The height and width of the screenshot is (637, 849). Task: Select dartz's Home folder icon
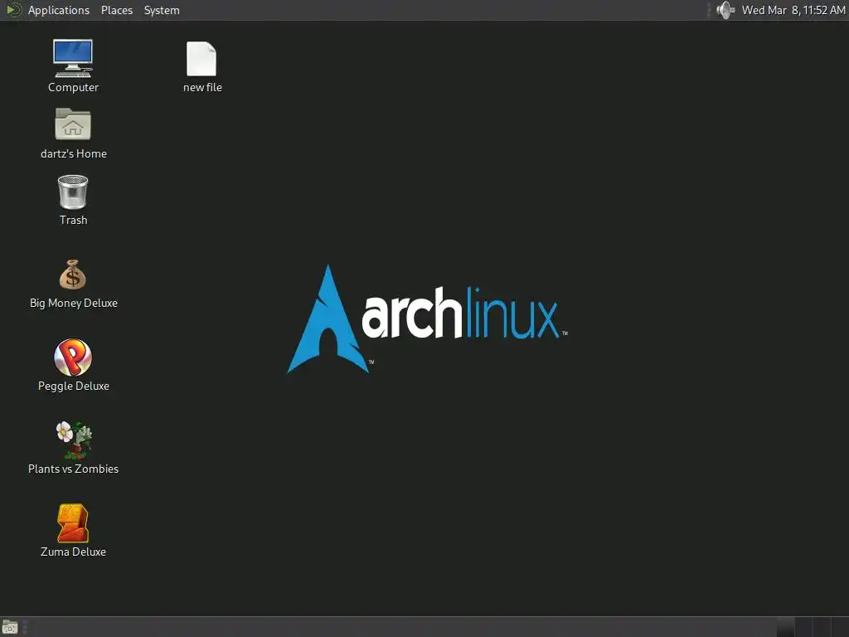tap(73, 124)
